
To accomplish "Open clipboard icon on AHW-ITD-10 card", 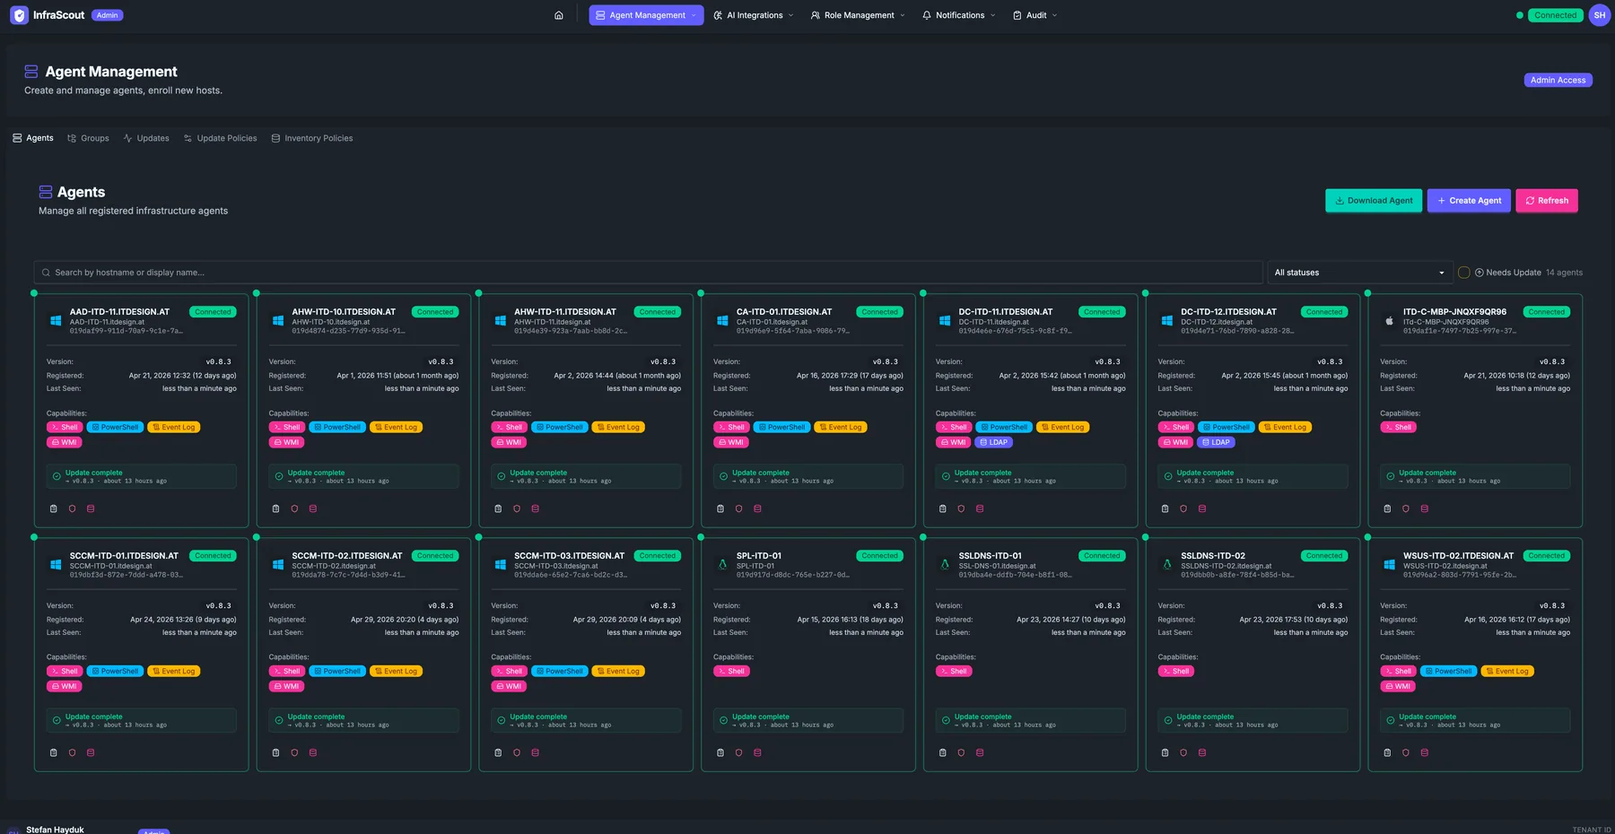I will (x=275, y=508).
